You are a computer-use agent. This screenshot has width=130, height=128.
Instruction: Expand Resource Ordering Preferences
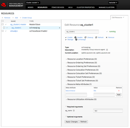pyautogui.click(x=81, y=63)
